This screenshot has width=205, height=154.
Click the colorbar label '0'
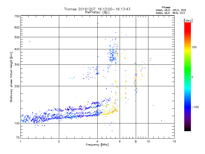192,77
